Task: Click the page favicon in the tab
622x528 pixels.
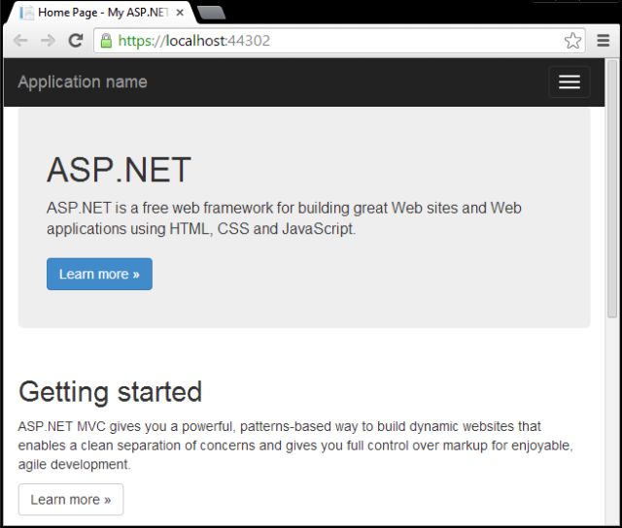Action: tap(26, 13)
